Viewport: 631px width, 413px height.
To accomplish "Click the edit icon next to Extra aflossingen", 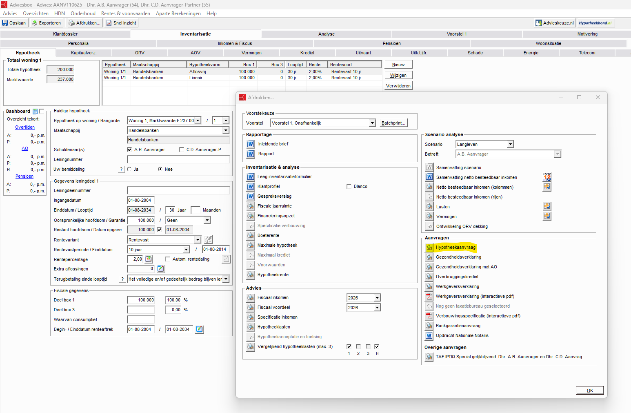I will (161, 269).
